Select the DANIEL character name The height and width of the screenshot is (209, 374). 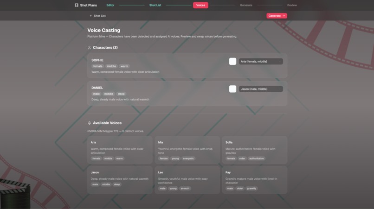coord(97,88)
